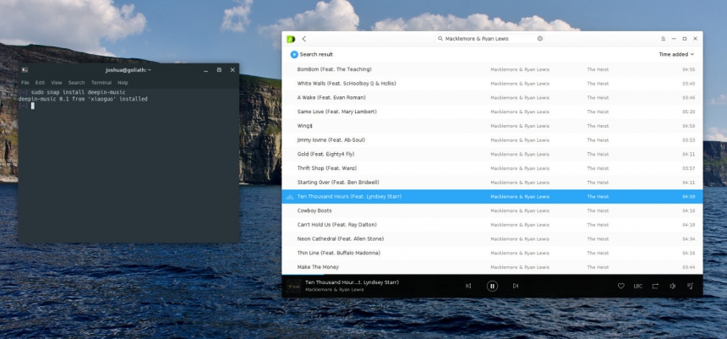The height and width of the screenshot is (339, 727).
Task: Open the Terminal menu in terminal
Action: [x=101, y=83]
